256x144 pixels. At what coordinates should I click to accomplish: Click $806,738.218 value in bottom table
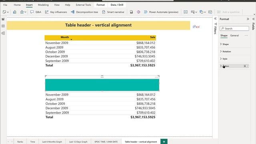146,104
